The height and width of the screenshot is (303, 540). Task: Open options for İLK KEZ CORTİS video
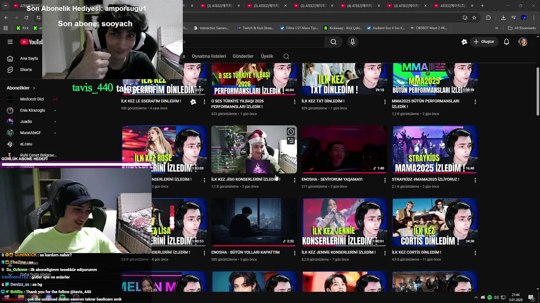(475, 253)
